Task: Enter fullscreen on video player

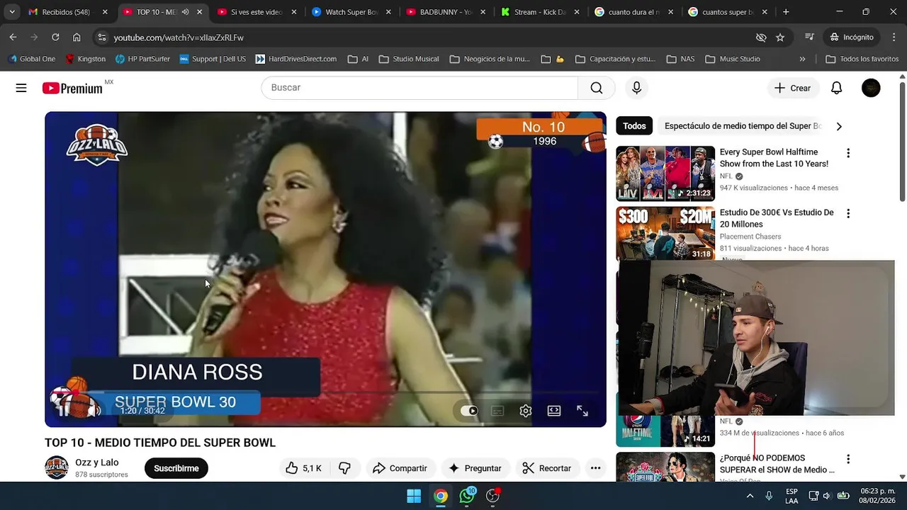Action: 582,411
